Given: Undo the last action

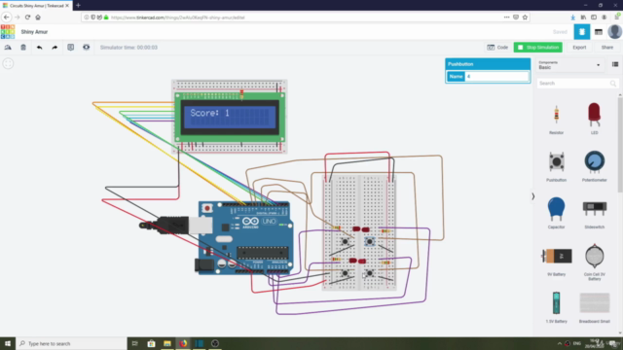Looking at the screenshot, I should coord(39,48).
